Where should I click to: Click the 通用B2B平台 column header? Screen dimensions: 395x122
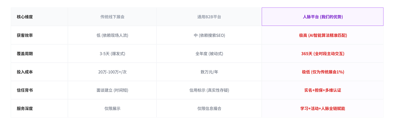[209, 17]
